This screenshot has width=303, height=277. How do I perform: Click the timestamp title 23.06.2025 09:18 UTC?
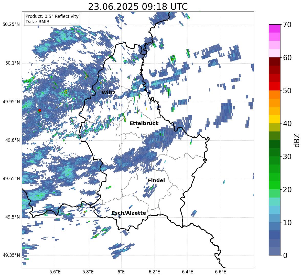[138, 7]
